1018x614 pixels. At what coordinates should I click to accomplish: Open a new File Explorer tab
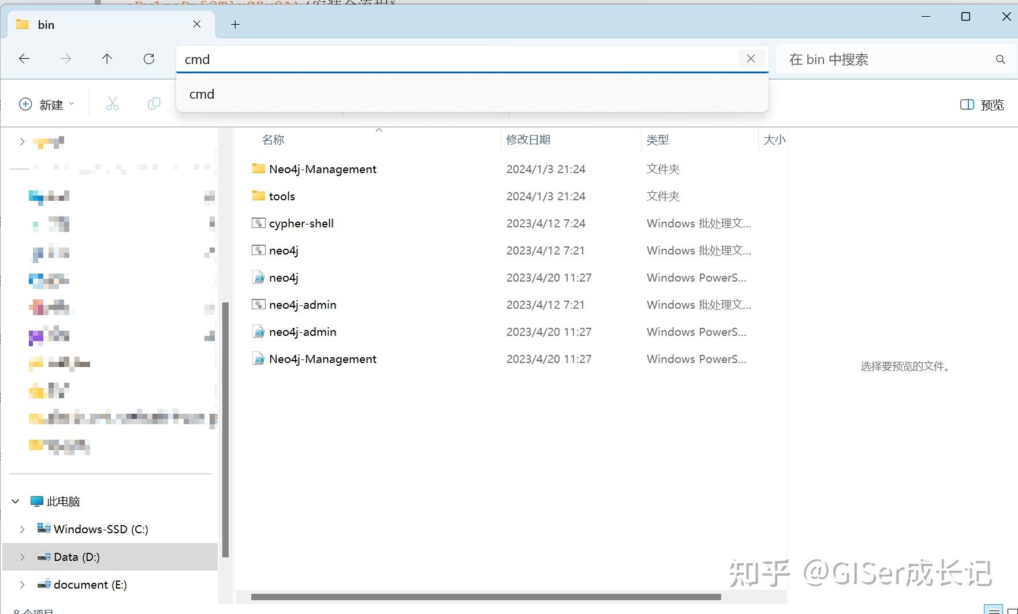point(234,24)
